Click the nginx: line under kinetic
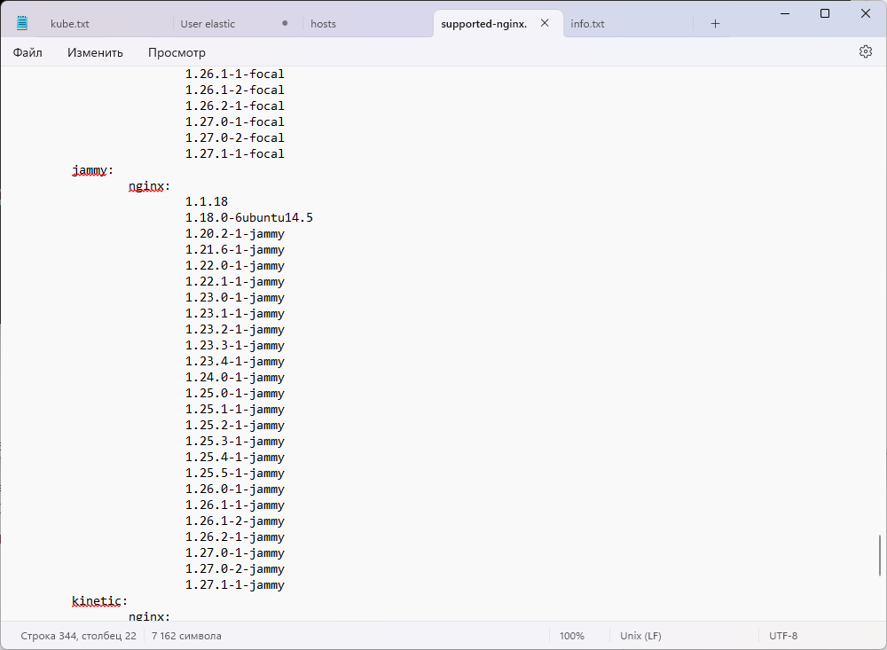Screen dimensions: 887x650 149,615
